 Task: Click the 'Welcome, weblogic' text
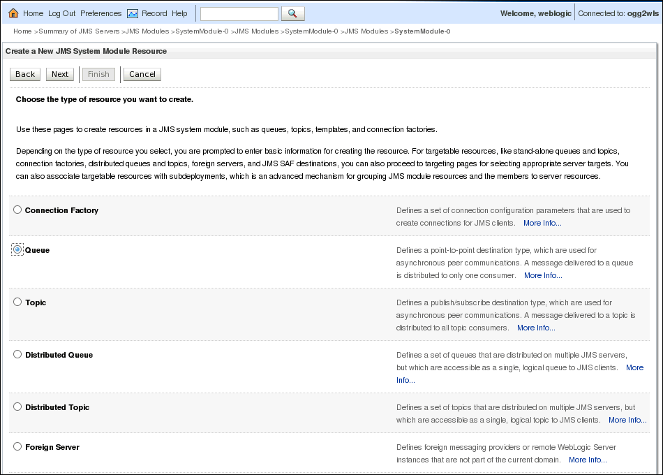click(x=536, y=13)
